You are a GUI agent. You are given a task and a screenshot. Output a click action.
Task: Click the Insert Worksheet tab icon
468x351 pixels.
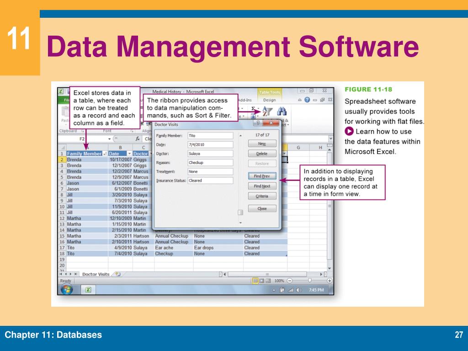pyautogui.click(x=118, y=274)
